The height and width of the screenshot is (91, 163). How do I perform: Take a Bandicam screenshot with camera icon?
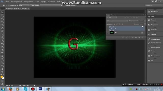pyautogui.click(x=153, y=84)
